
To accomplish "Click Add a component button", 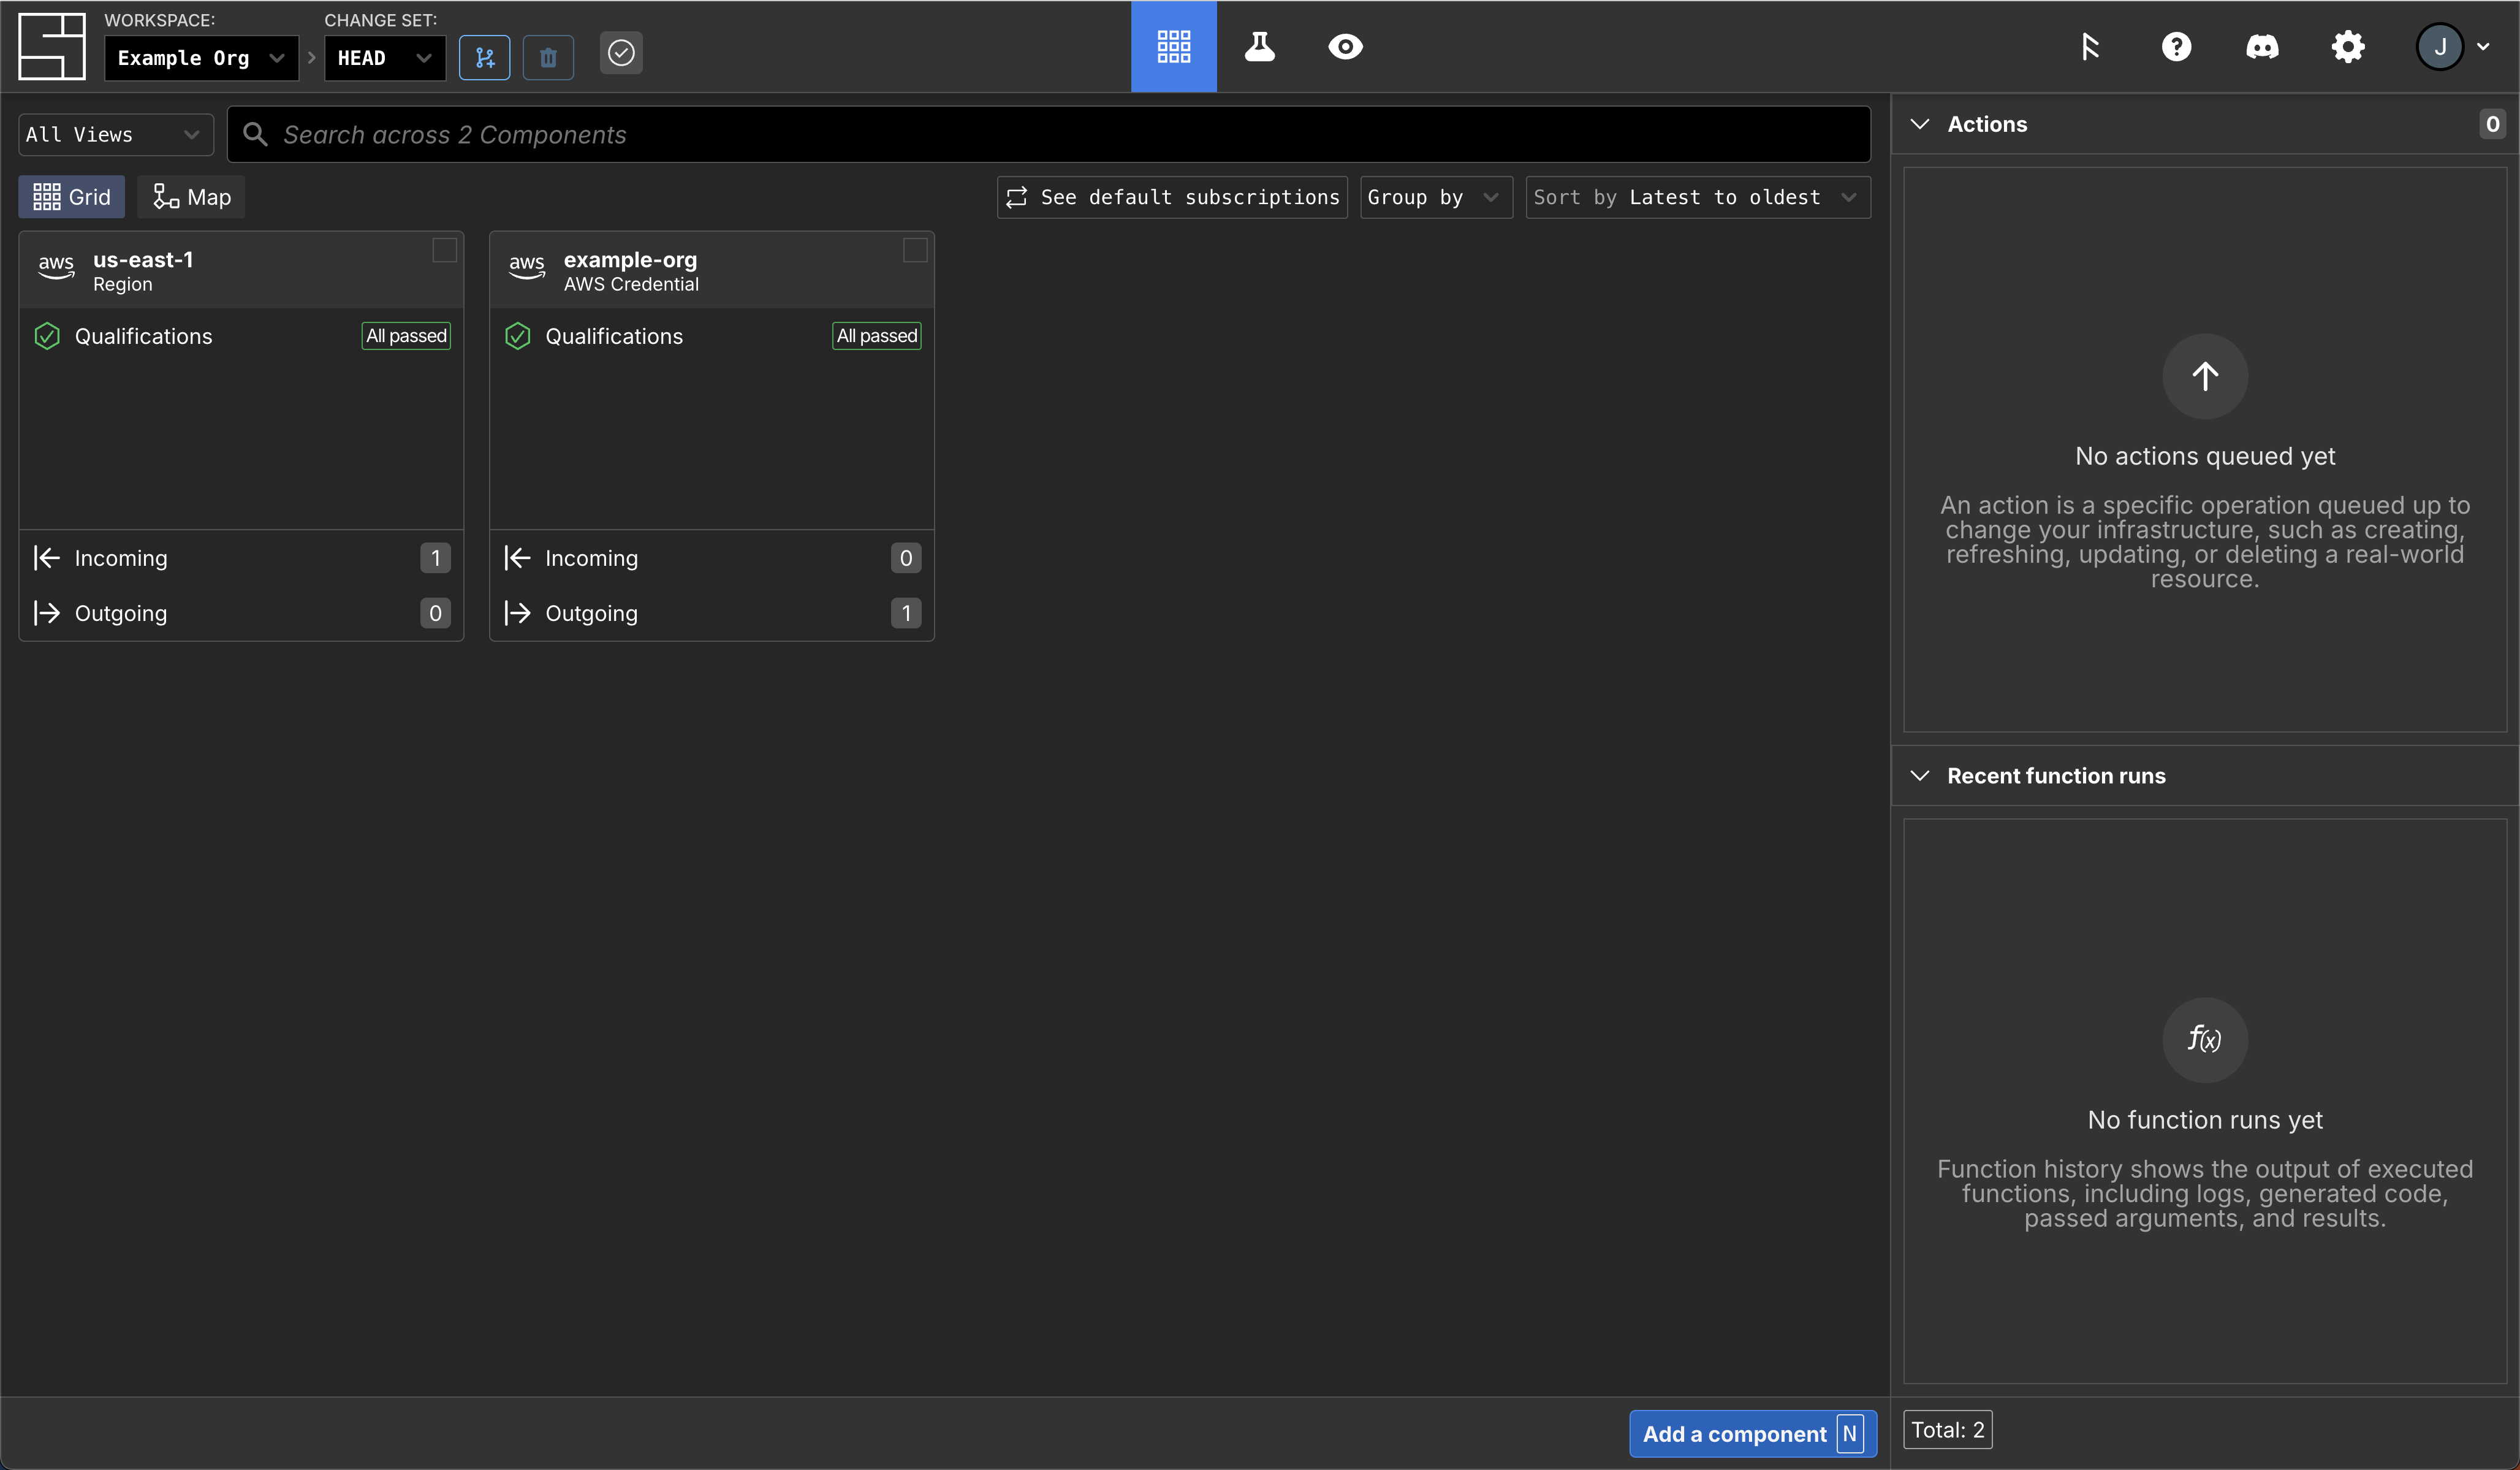I will [1753, 1434].
